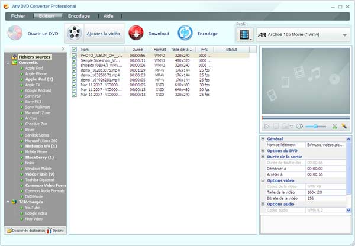
Task: Click the snapshot button in preview controls
Action: tap(285, 126)
